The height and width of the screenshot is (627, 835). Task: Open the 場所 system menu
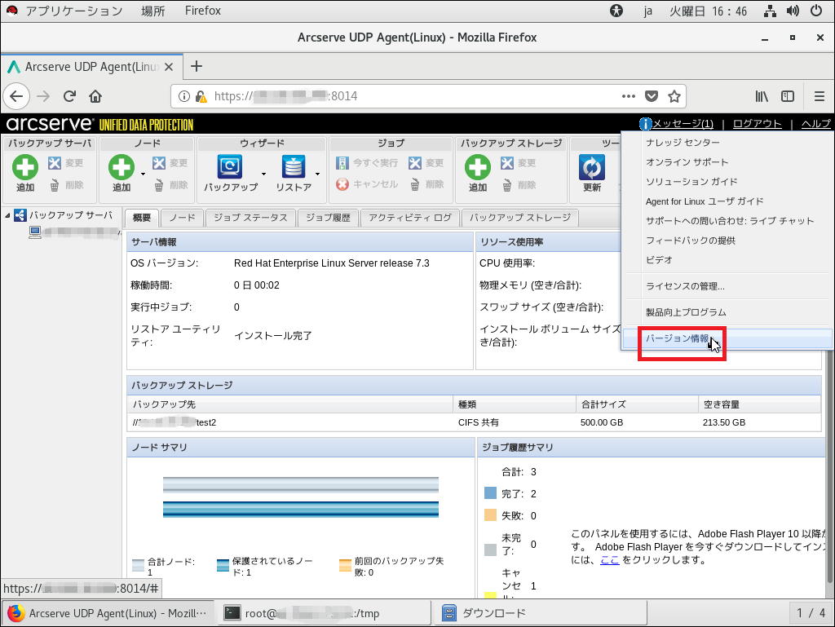coord(152,11)
